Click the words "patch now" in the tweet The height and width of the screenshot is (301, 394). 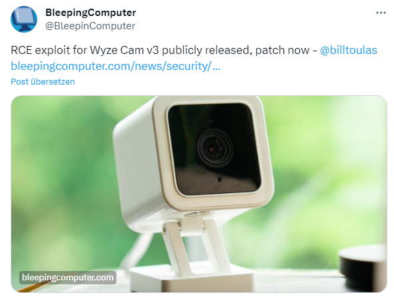coord(282,50)
